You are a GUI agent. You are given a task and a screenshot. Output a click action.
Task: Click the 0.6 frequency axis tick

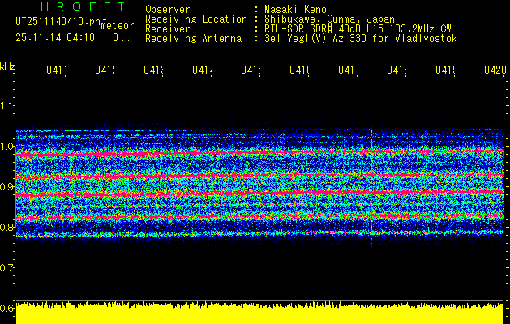(7, 309)
